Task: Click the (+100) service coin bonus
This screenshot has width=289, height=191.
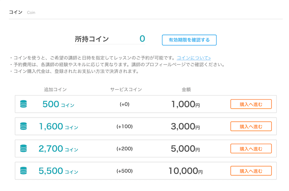Action: point(125,126)
